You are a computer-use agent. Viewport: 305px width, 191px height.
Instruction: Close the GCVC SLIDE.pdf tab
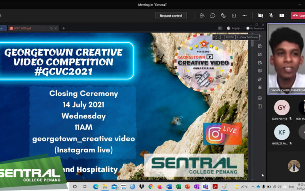click(56, 28)
